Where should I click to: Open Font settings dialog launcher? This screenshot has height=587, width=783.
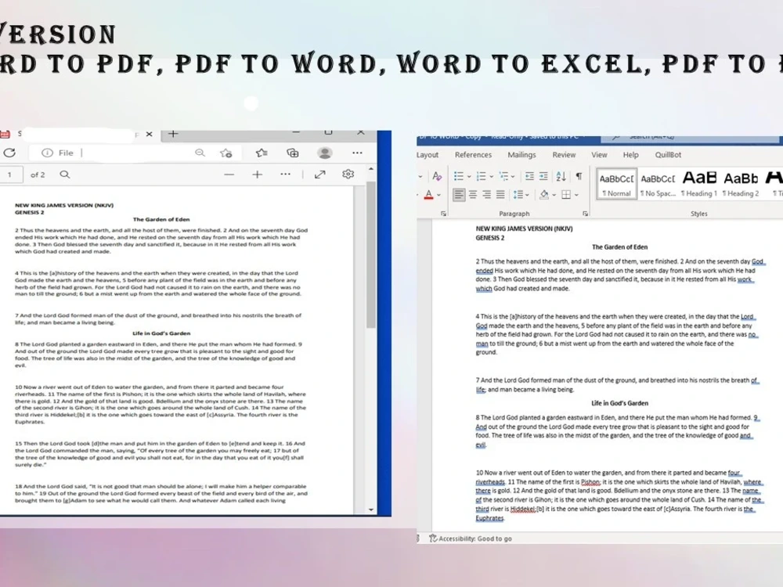tap(443, 214)
